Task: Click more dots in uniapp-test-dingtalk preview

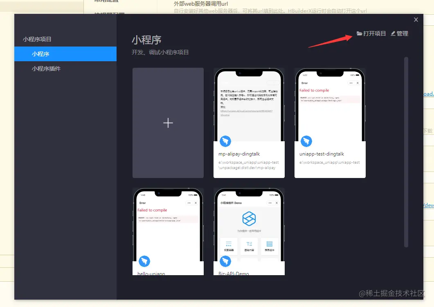Action: coord(351,83)
